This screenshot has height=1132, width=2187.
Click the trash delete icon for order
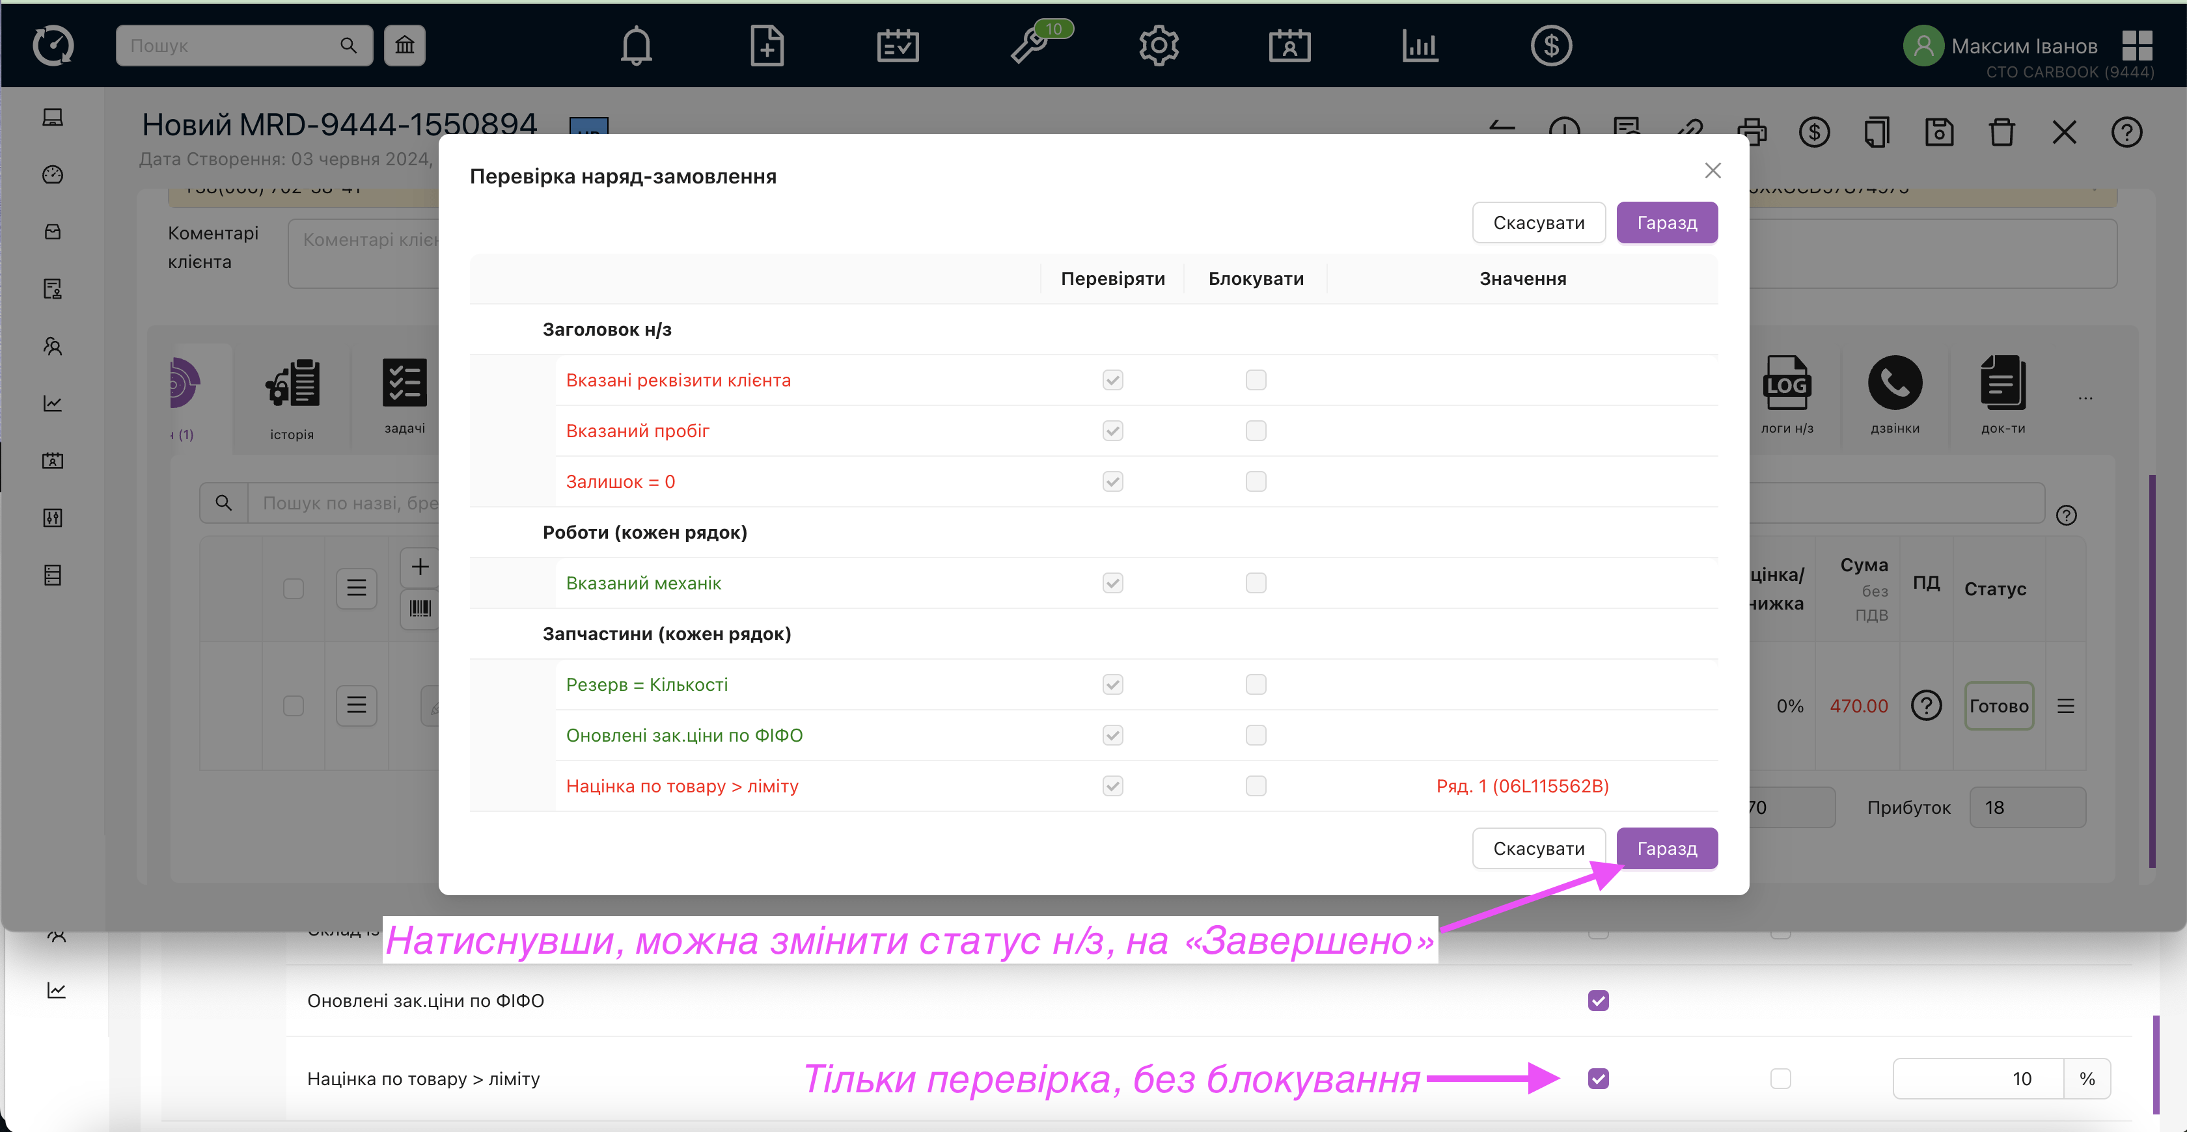click(x=2001, y=132)
